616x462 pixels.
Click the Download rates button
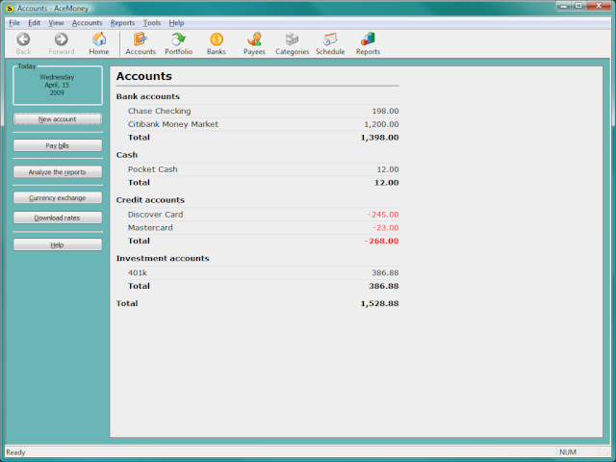pos(58,218)
